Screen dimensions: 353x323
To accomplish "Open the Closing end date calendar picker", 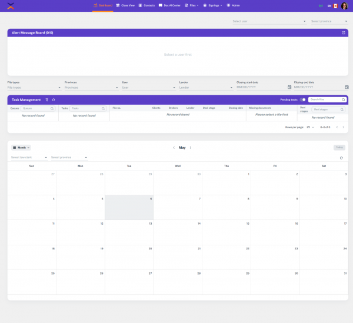I will (x=347, y=87).
